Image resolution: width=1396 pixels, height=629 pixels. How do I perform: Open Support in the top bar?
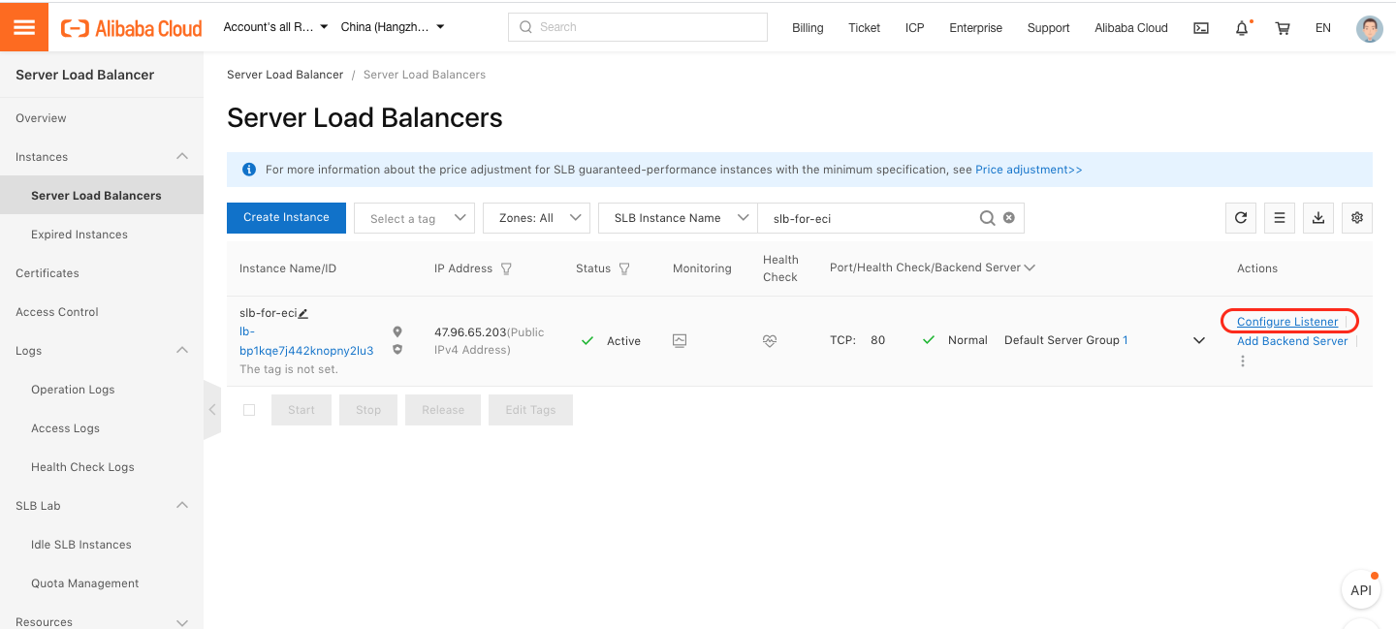(x=1049, y=28)
